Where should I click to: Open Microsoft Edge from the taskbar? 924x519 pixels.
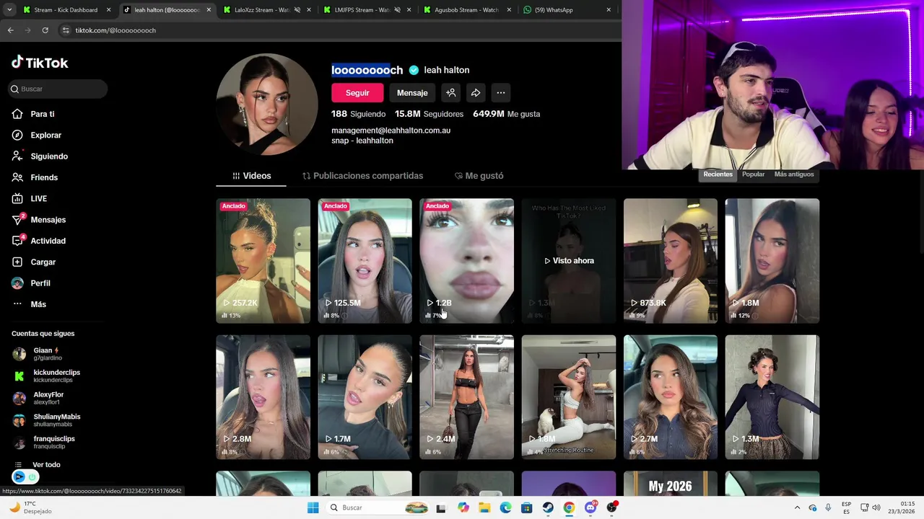(505, 507)
